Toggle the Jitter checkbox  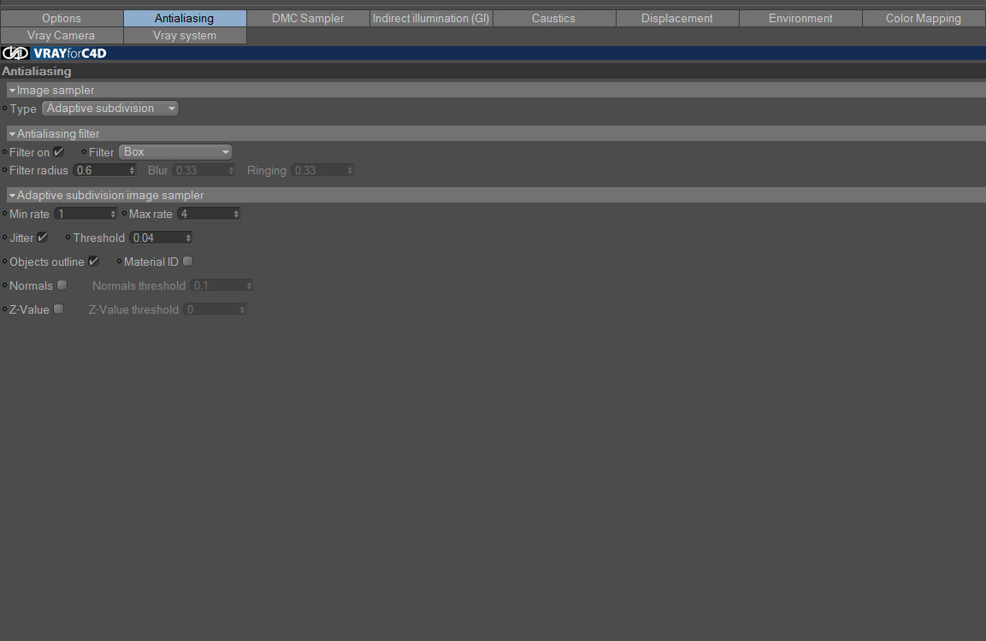42,238
